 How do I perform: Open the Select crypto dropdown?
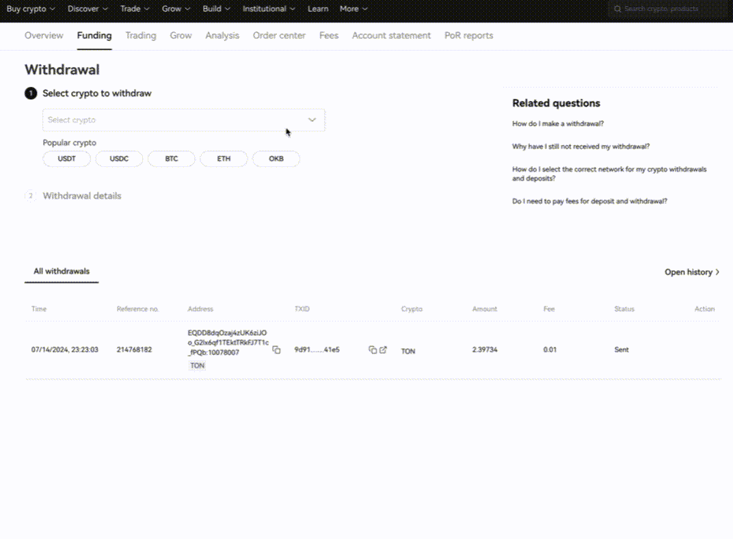tap(183, 120)
